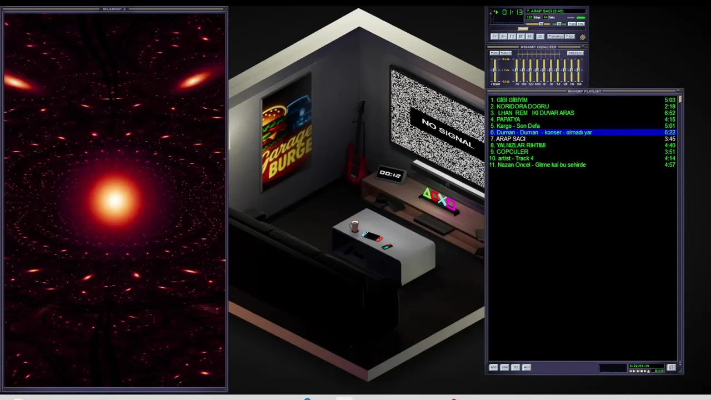The image size is (711, 400).
Task: Select highlighted track Duman - konser - olmadı yar
Action: 583,132
